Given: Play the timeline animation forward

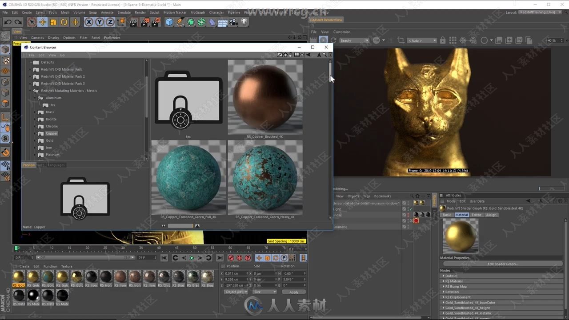Looking at the screenshot, I should pyautogui.click(x=192, y=258).
